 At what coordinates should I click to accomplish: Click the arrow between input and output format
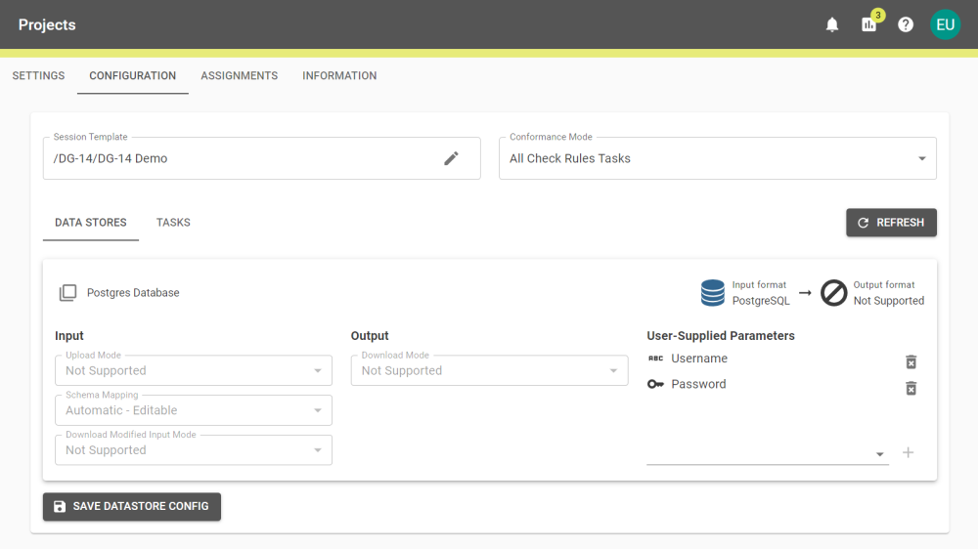pyautogui.click(x=805, y=292)
